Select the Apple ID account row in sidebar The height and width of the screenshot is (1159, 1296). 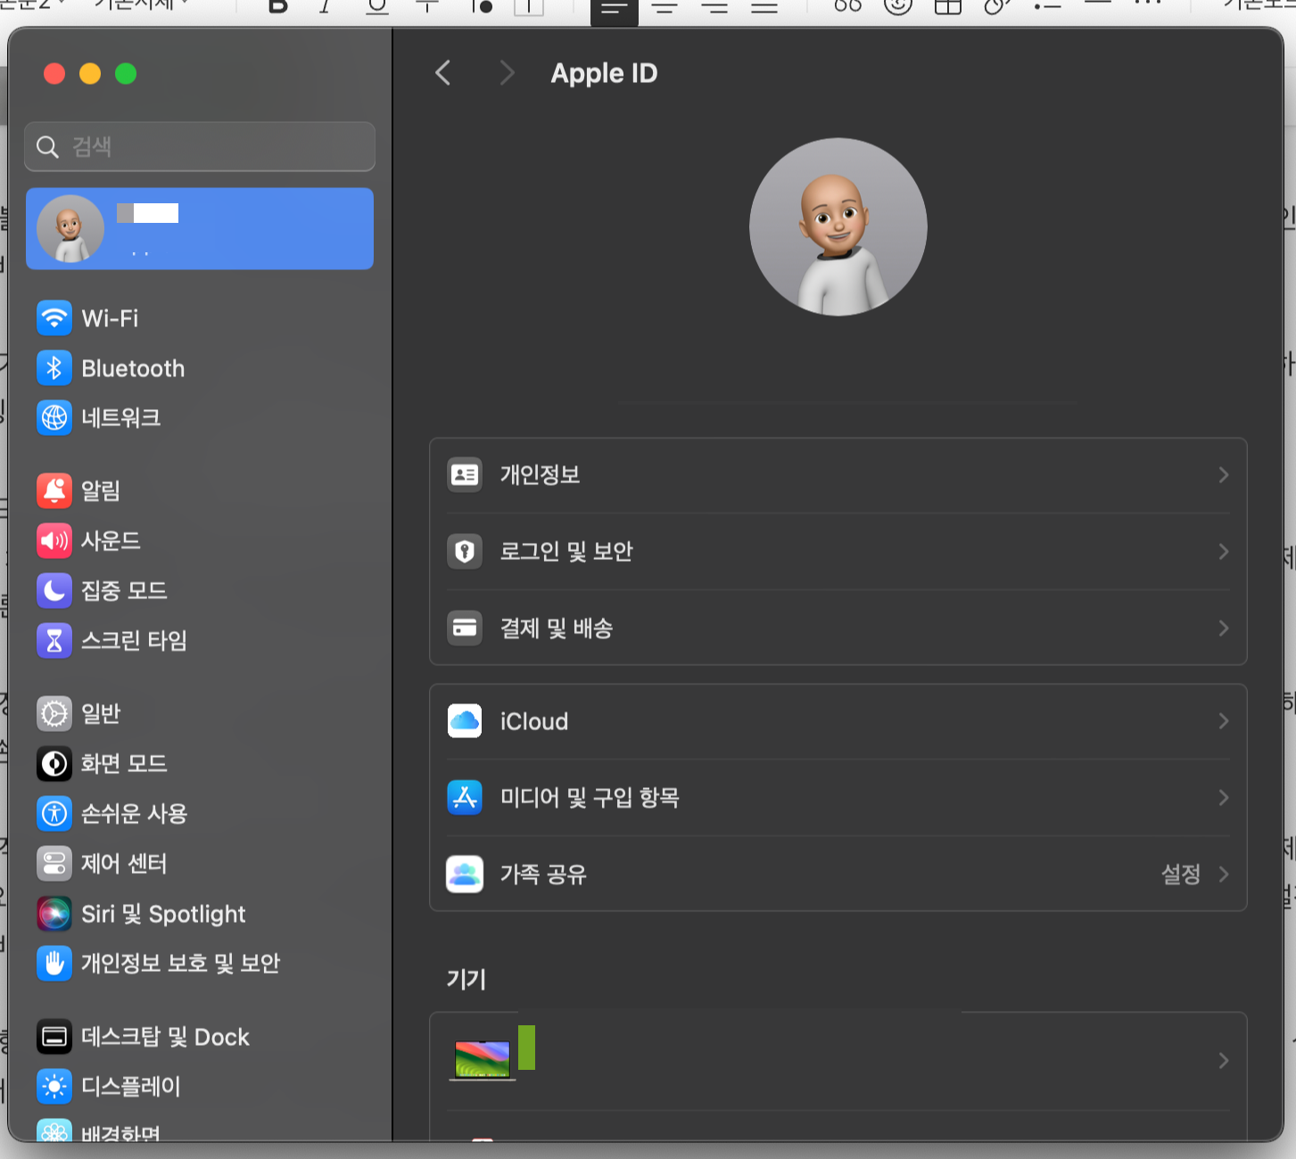point(200,228)
